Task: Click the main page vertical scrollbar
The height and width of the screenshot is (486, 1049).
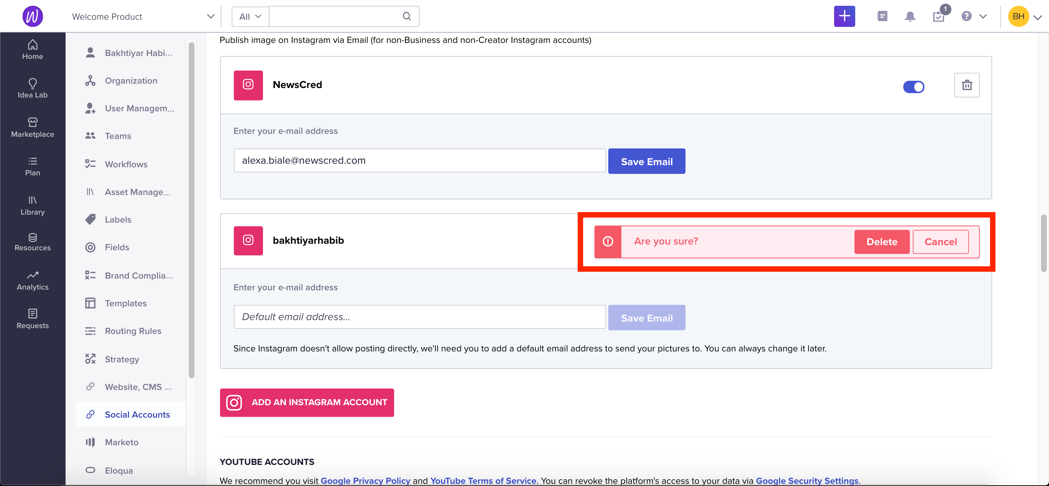Action: click(1043, 243)
